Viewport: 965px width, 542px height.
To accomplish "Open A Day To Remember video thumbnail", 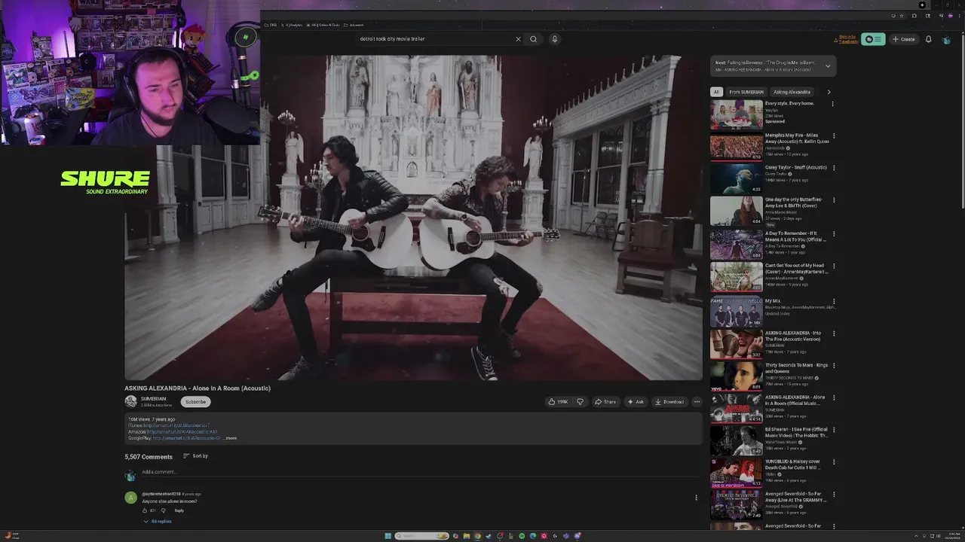I will tap(737, 245).
